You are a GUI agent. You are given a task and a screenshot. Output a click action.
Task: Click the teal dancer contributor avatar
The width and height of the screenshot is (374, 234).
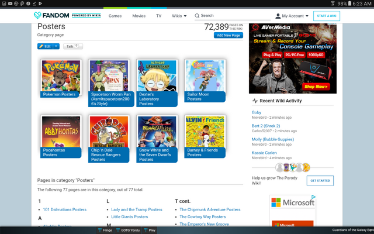(293, 167)
